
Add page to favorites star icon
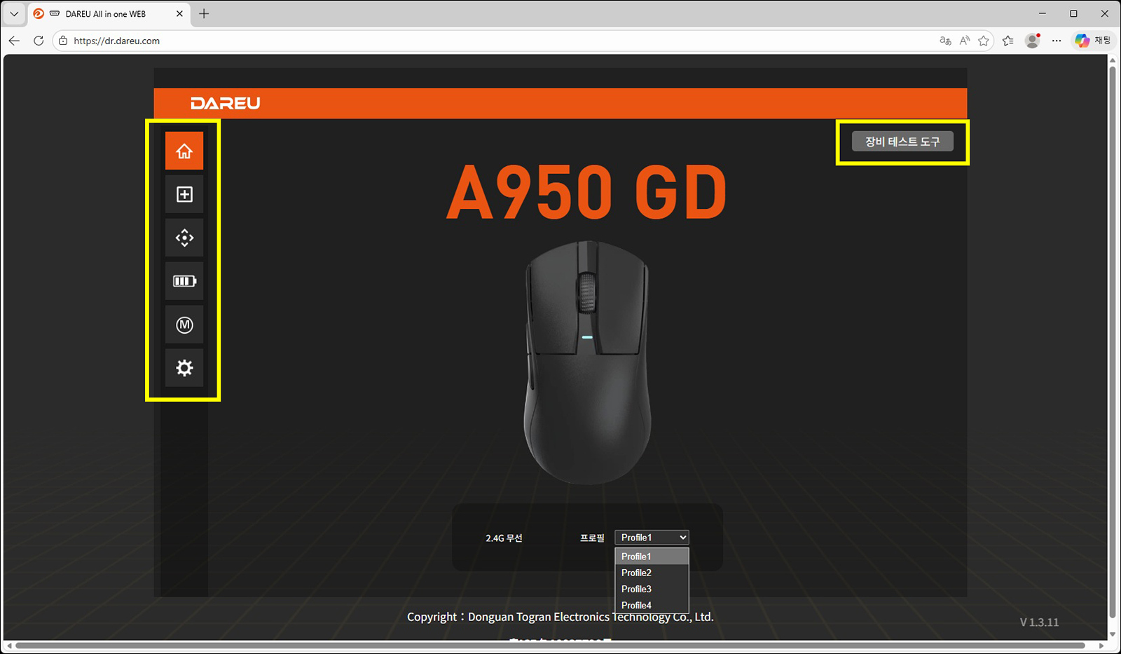click(x=984, y=41)
